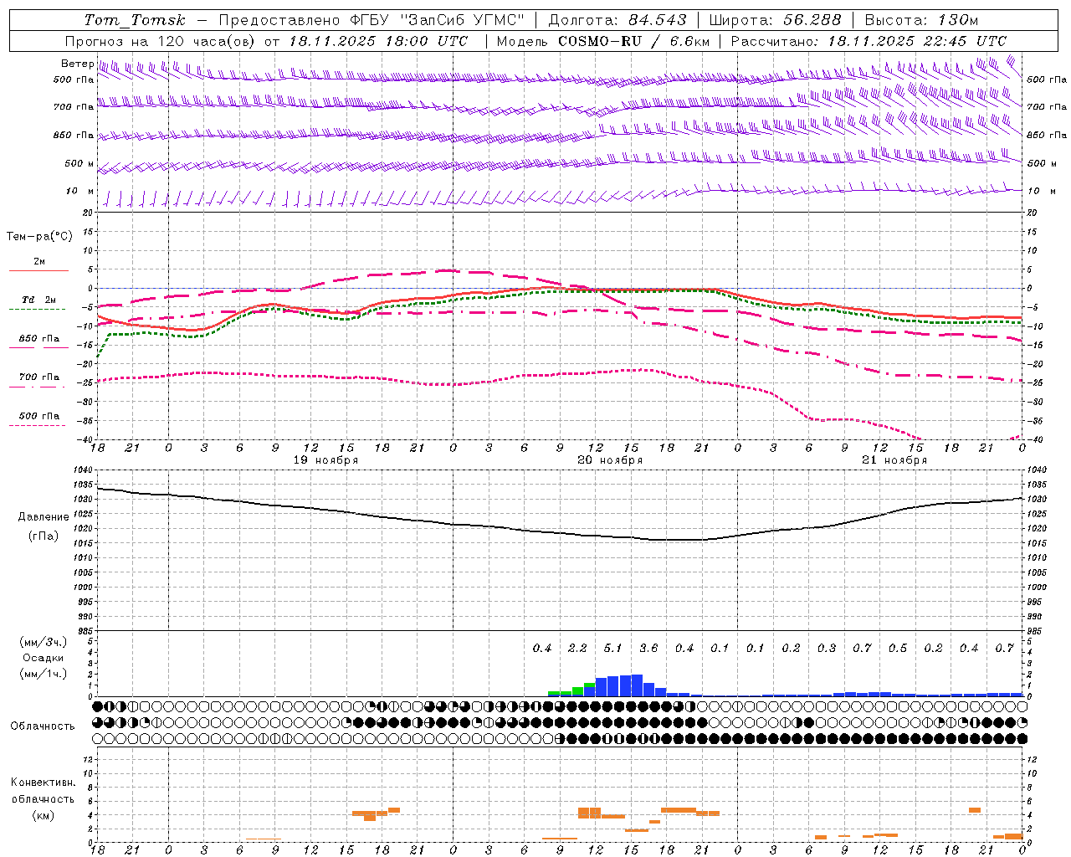Click the tallest blue precipitation bar

tap(637, 685)
